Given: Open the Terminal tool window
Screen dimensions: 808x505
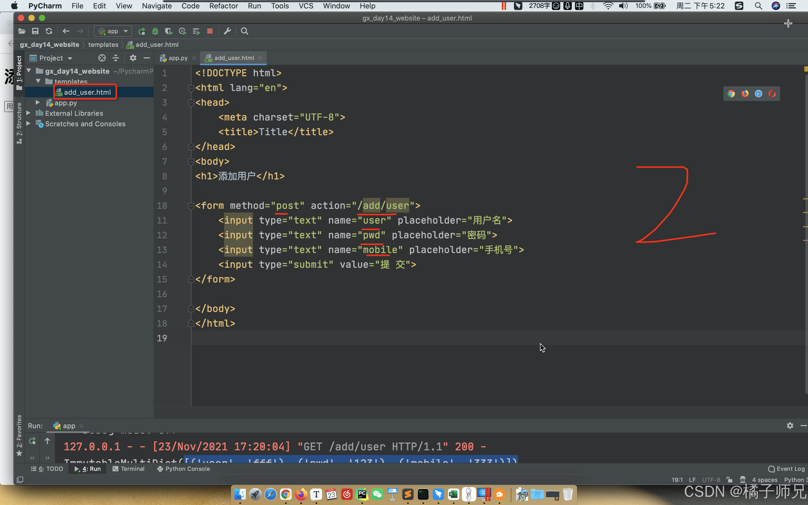Looking at the screenshot, I should (x=129, y=469).
